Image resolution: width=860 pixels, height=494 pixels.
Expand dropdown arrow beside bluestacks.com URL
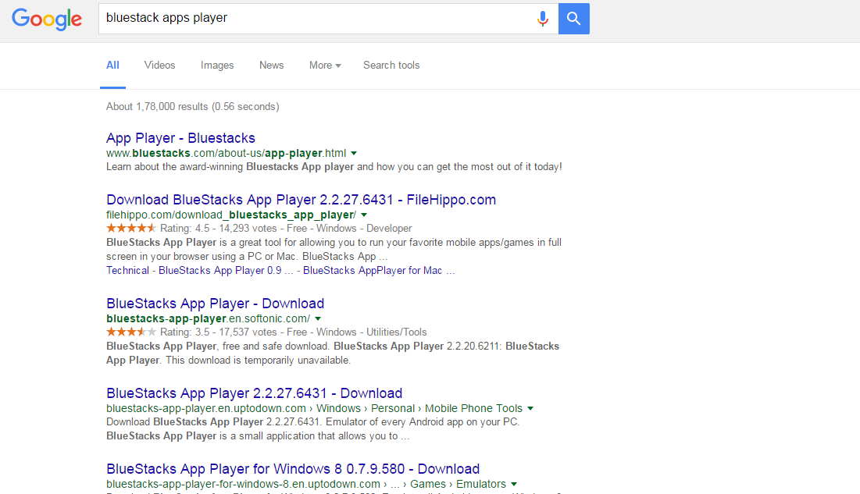(354, 154)
